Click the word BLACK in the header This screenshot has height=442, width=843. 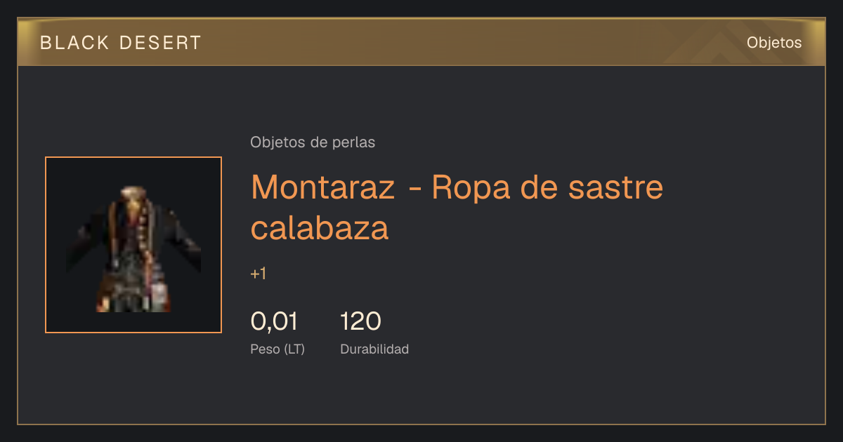click(74, 43)
